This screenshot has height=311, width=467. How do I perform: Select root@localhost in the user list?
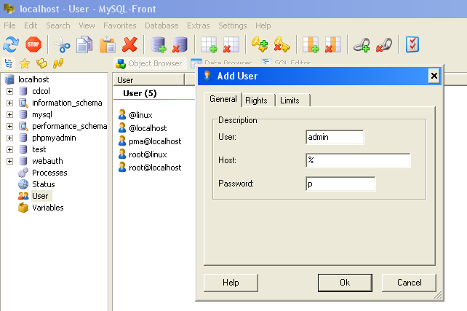[x=155, y=168]
